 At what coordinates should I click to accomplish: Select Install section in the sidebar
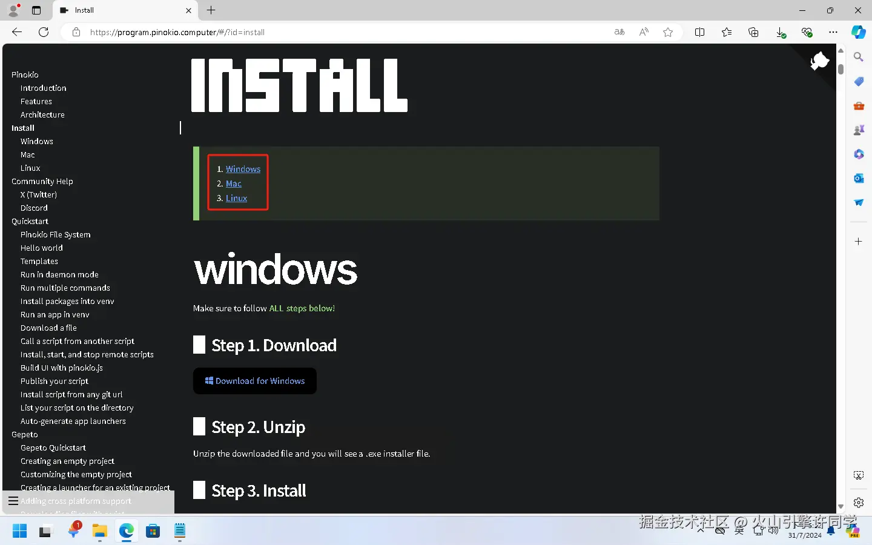click(x=23, y=128)
